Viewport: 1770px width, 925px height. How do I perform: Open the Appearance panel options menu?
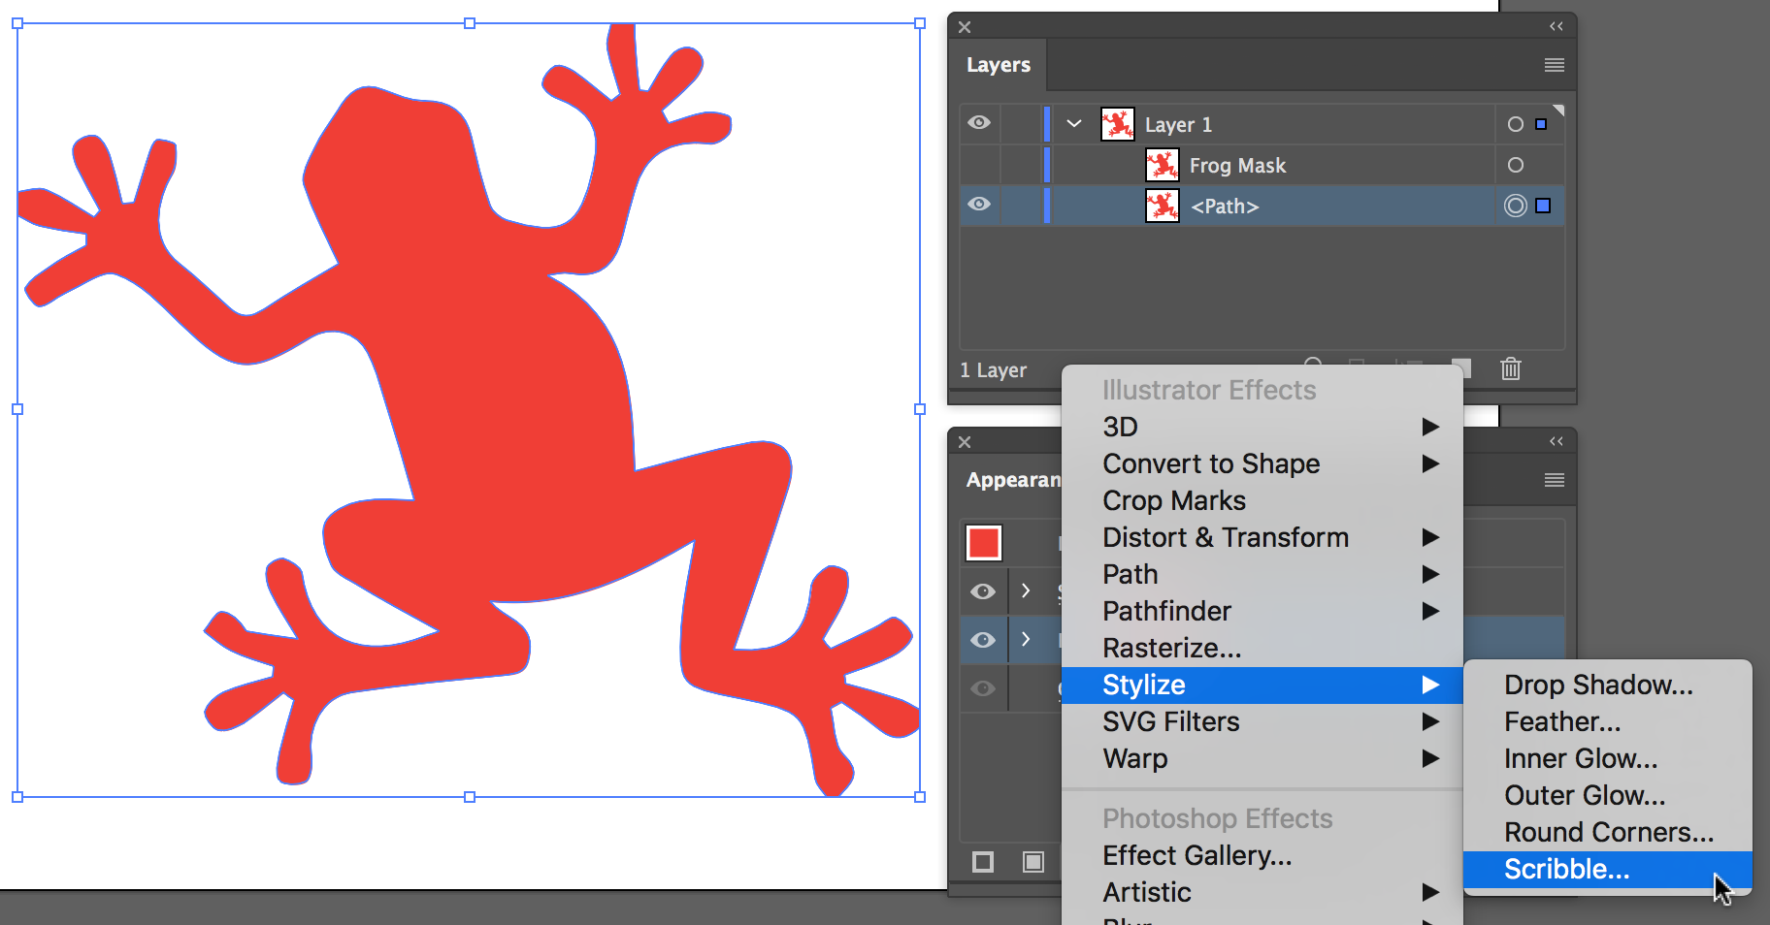1554,480
